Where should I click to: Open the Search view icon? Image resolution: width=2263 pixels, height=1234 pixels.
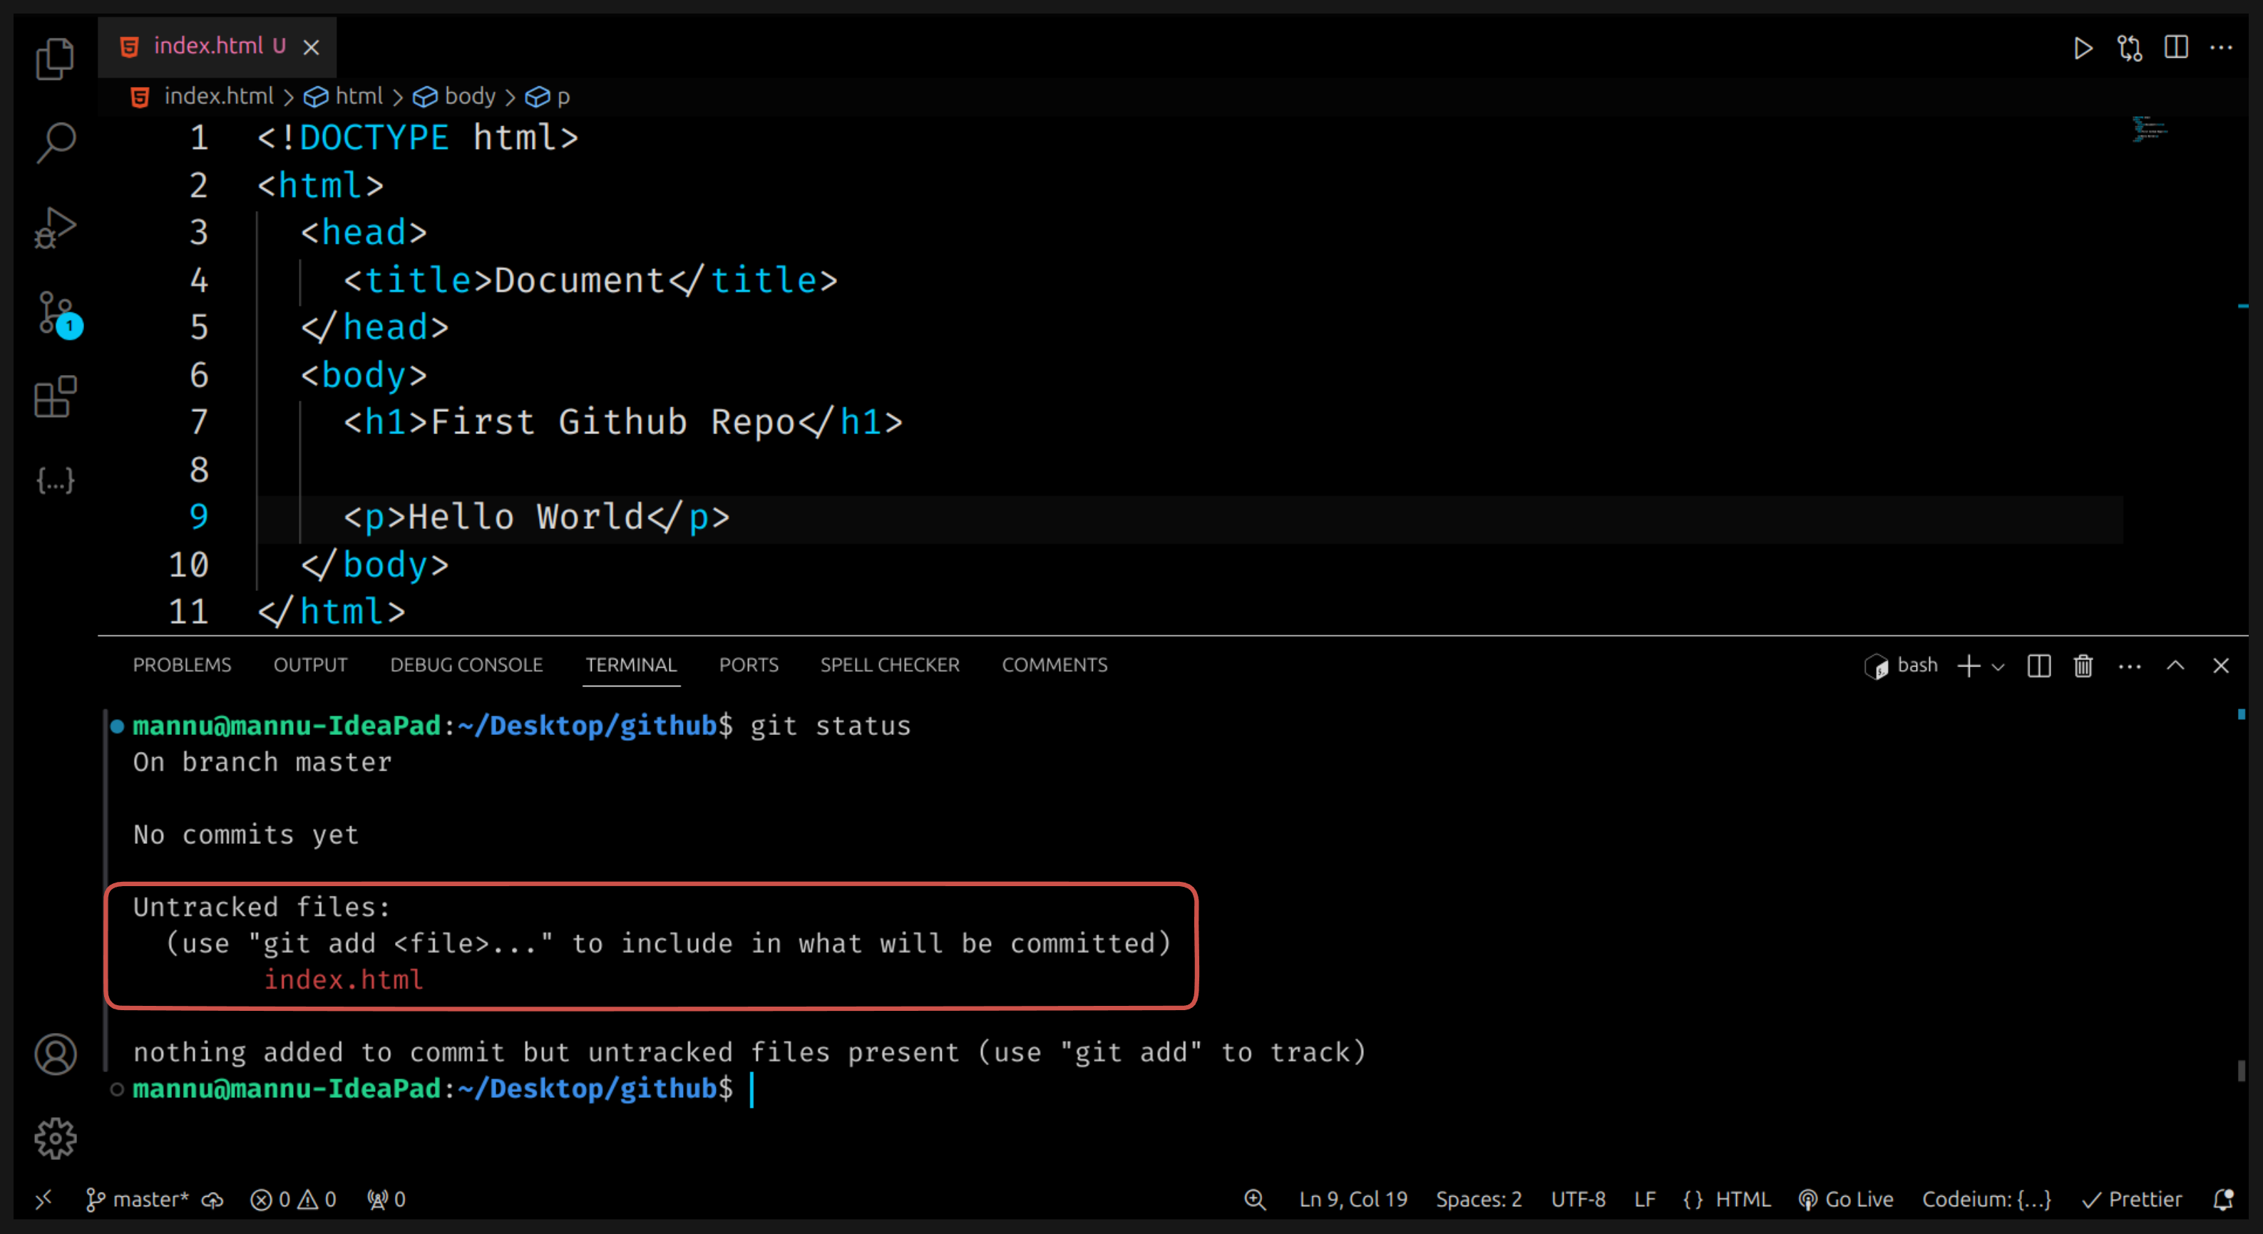pos(54,143)
